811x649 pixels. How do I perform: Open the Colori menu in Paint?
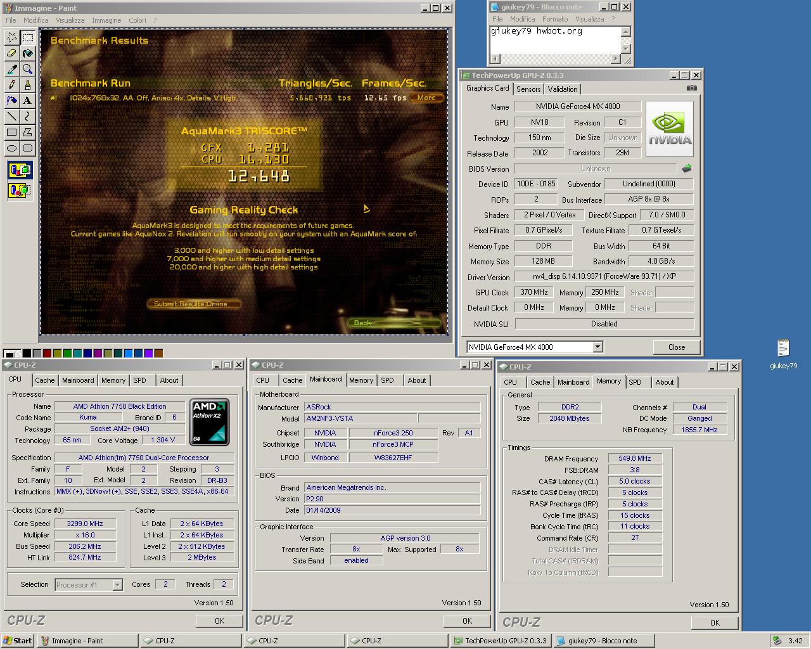pyautogui.click(x=137, y=20)
